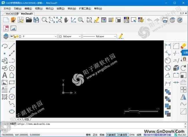Toggle DYN dynamic input
The image size is (188, 137).
[132, 135]
